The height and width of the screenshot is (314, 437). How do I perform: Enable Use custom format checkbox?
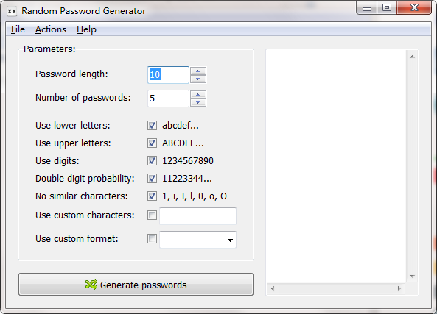pos(152,239)
